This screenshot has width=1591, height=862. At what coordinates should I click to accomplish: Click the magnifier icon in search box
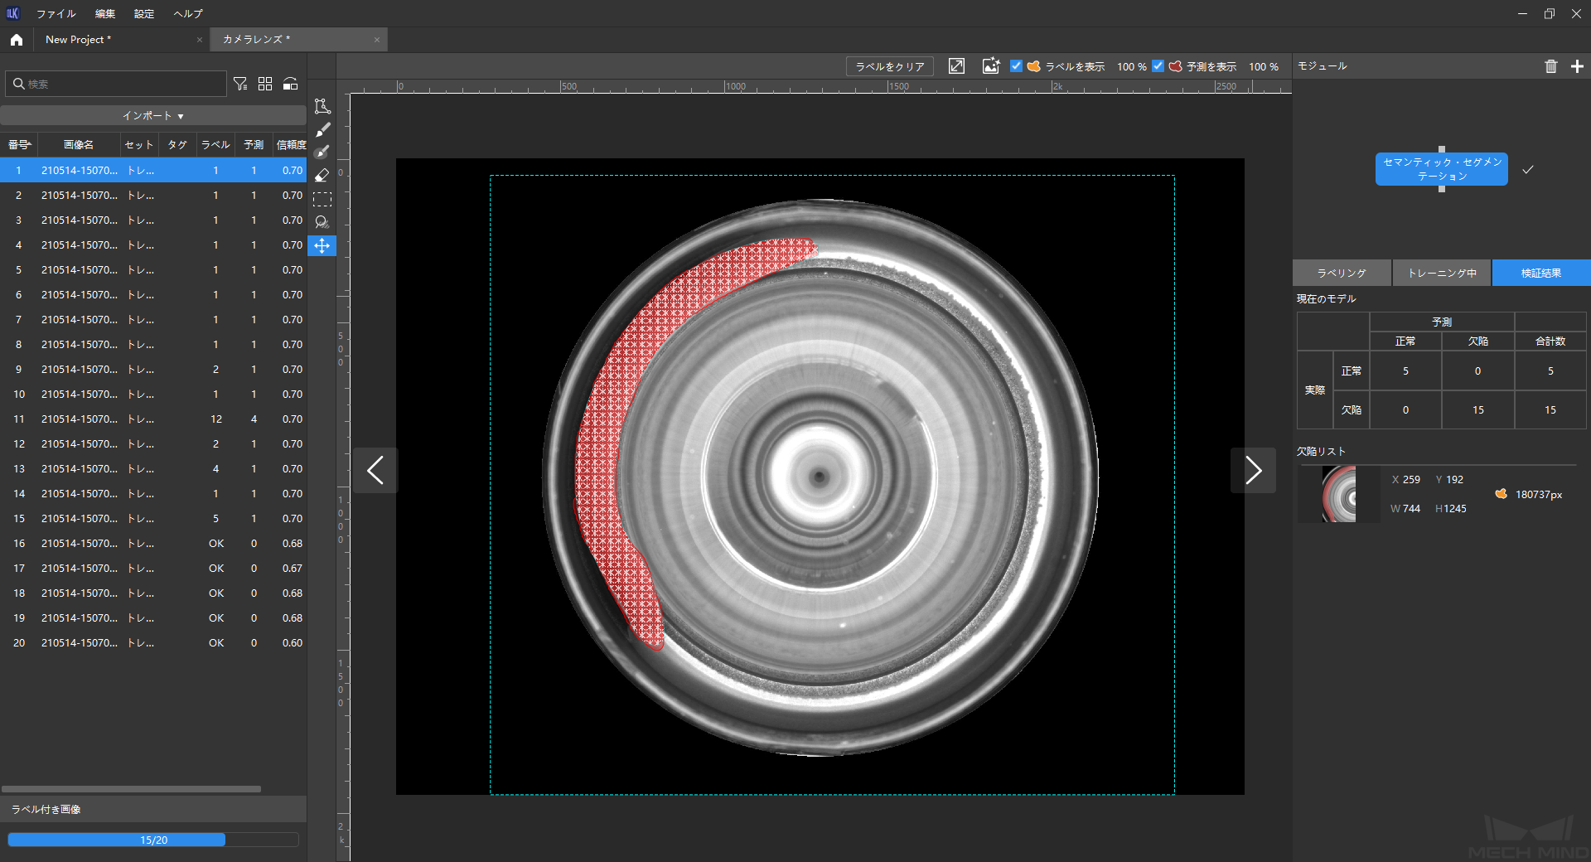18,84
